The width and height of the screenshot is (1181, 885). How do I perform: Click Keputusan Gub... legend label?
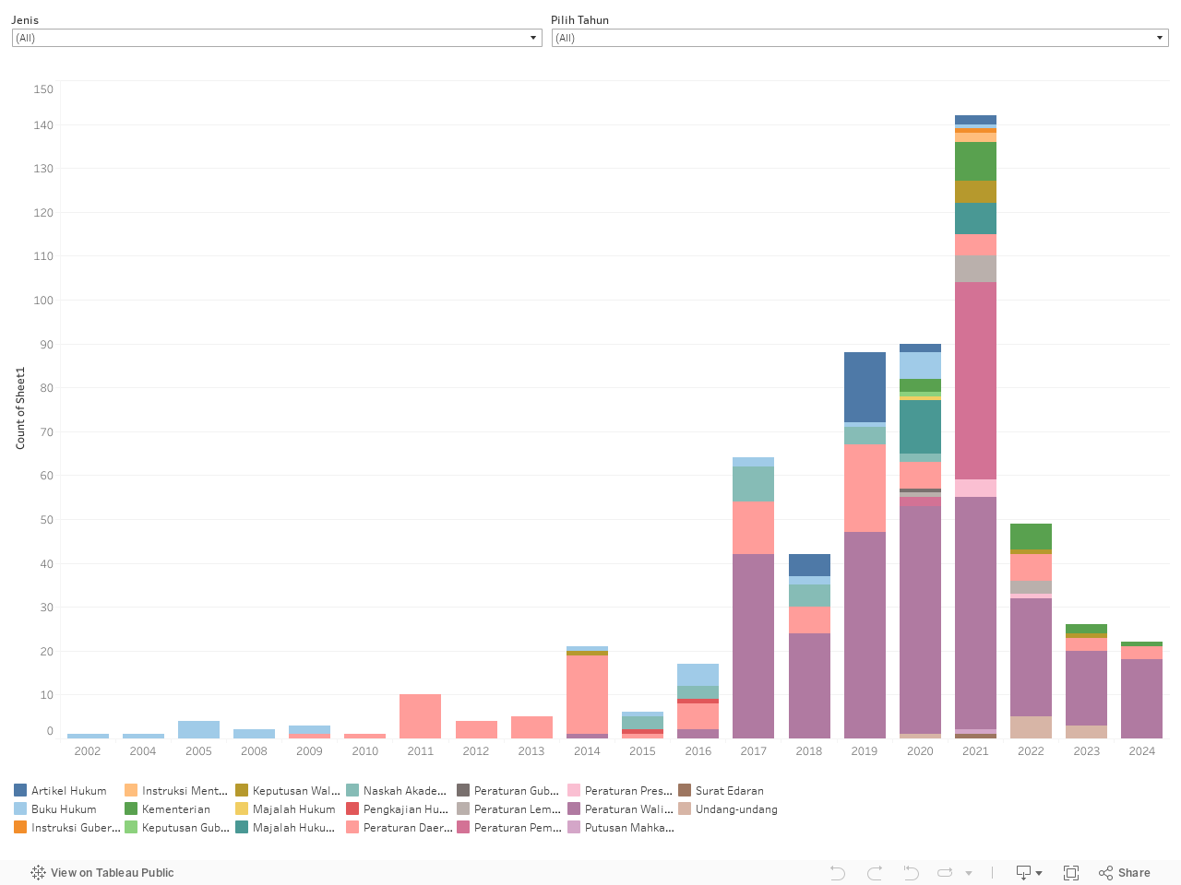[185, 828]
